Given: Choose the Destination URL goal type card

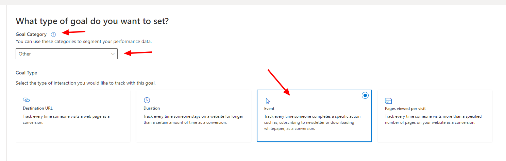Looking at the screenshot, I should [x=73, y=116].
